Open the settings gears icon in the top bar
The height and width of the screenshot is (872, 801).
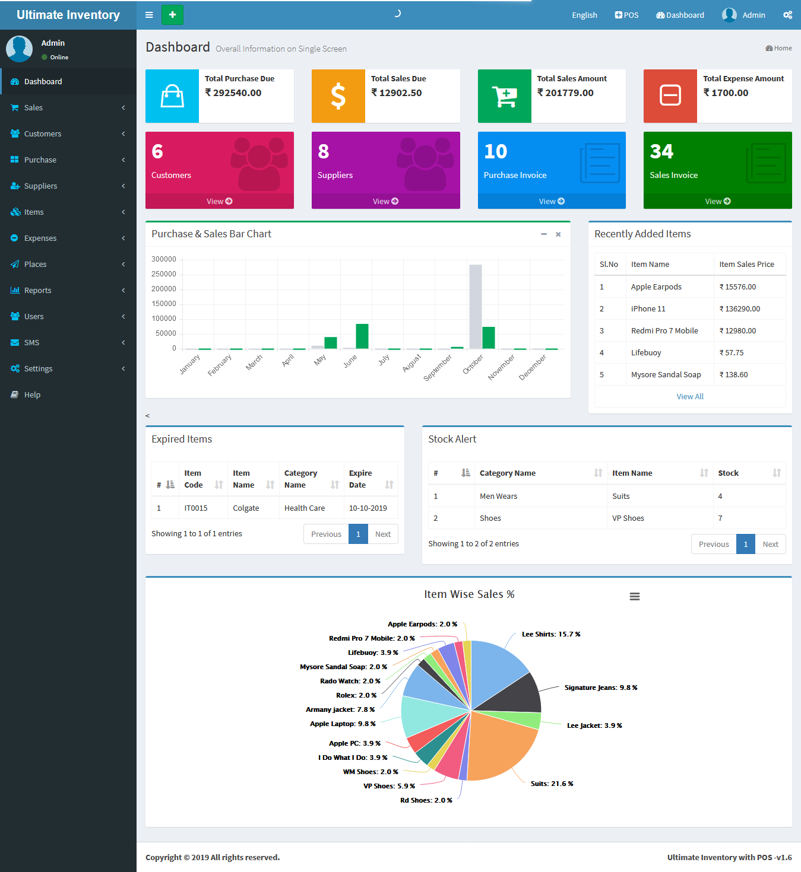coord(787,15)
